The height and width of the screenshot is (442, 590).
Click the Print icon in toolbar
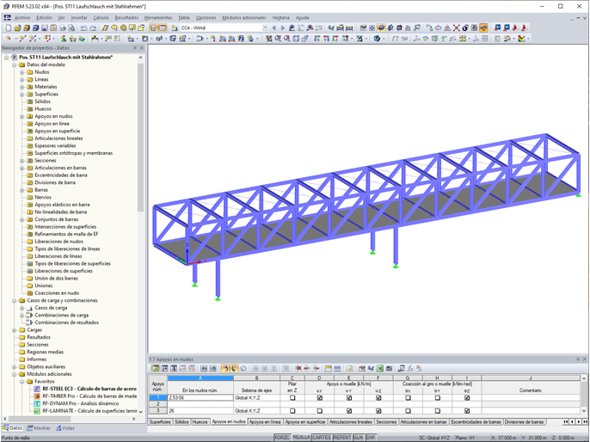(x=63, y=28)
